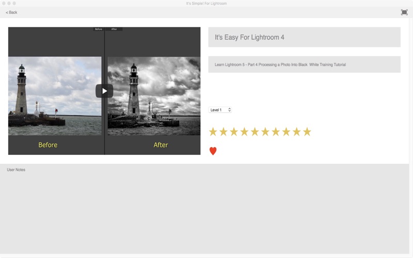Viewport: 413px width, 258px height.
Task: Click the third rating star
Action: [234, 132]
